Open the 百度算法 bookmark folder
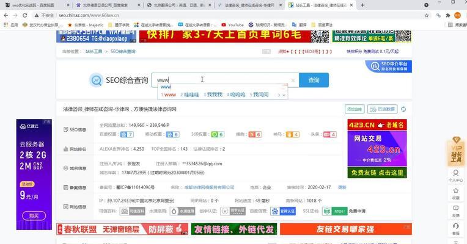467x244 pixels. (x=322, y=25)
